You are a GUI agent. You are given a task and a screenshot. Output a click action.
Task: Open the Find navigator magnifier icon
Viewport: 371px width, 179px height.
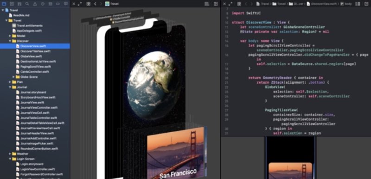27,4
